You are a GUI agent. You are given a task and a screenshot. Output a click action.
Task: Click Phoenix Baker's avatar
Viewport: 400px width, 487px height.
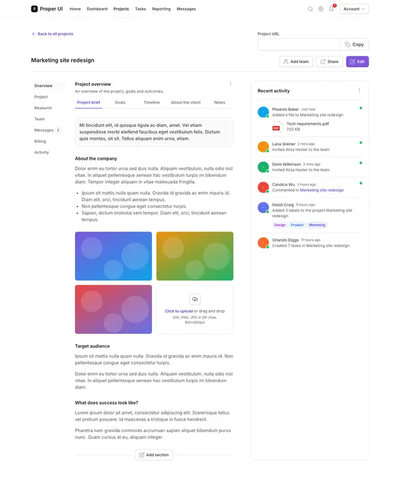263,112
